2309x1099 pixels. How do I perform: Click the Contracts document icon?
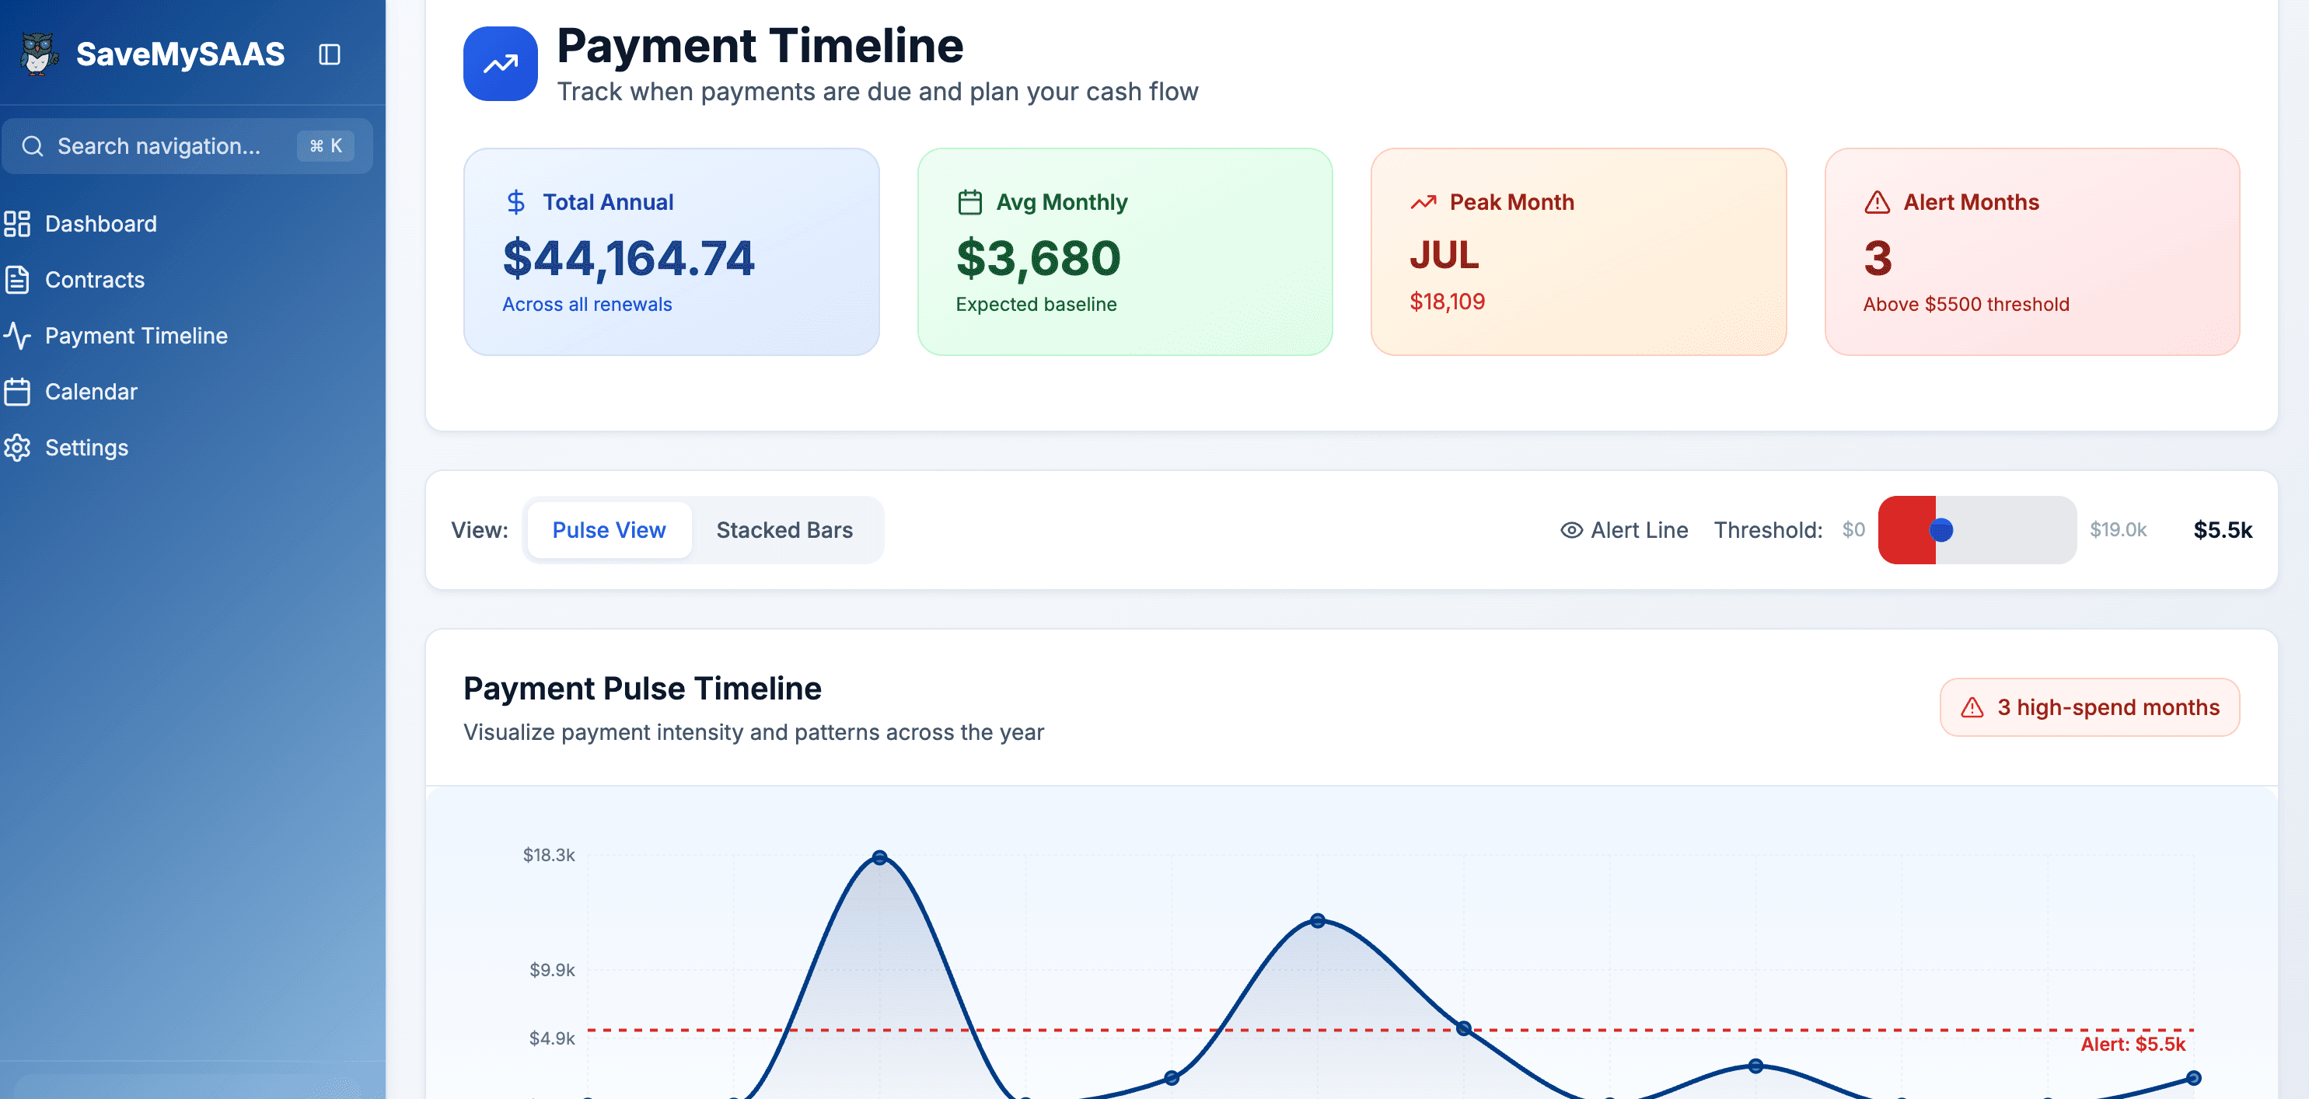(19, 280)
